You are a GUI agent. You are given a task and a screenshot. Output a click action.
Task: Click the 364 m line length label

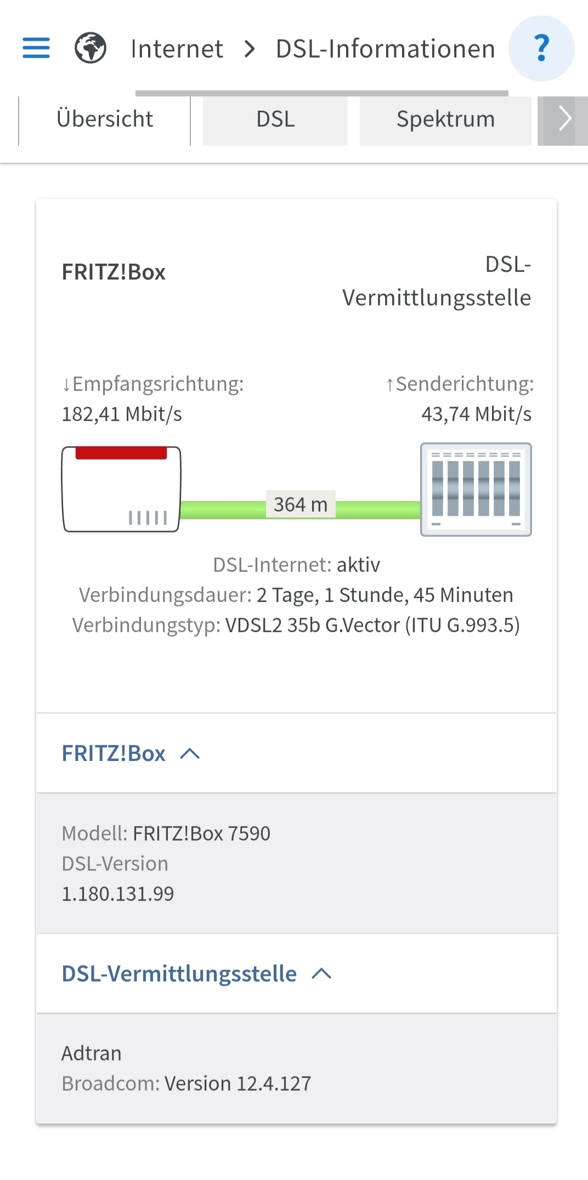point(301,504)
